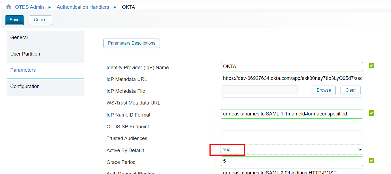Select the Parameters tab
The image size is (391, 174).
point(45,70)
